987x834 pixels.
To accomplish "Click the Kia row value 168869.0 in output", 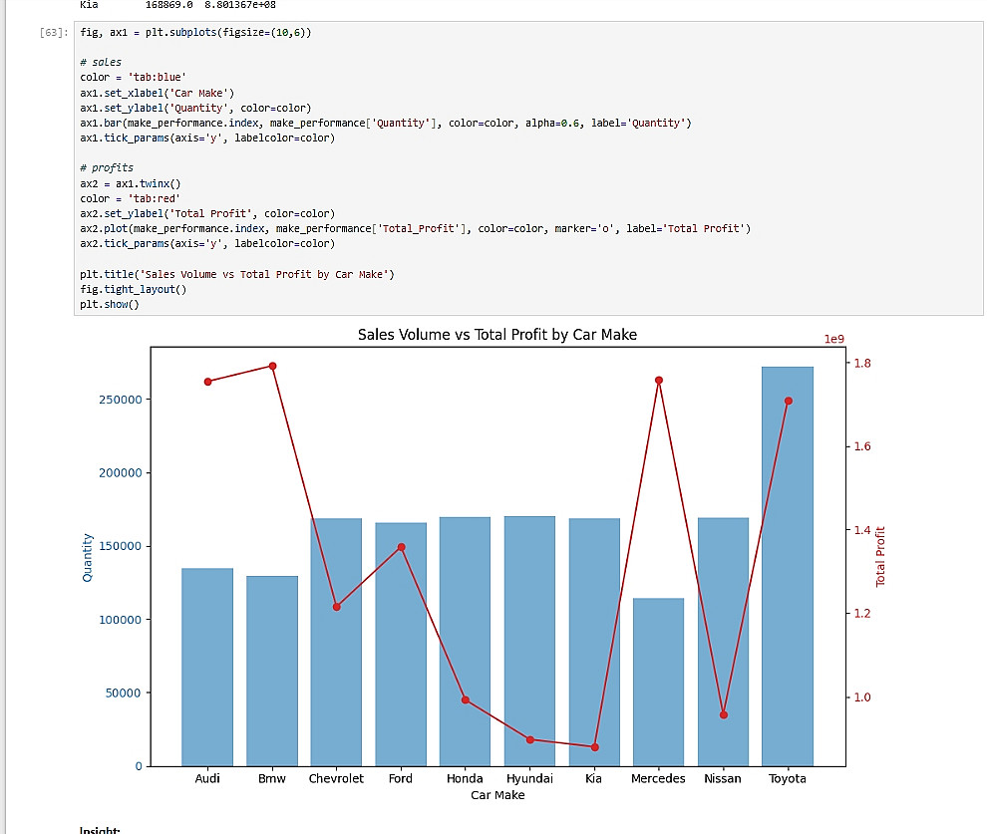I will pyautogui.click(x=168, y=5).
